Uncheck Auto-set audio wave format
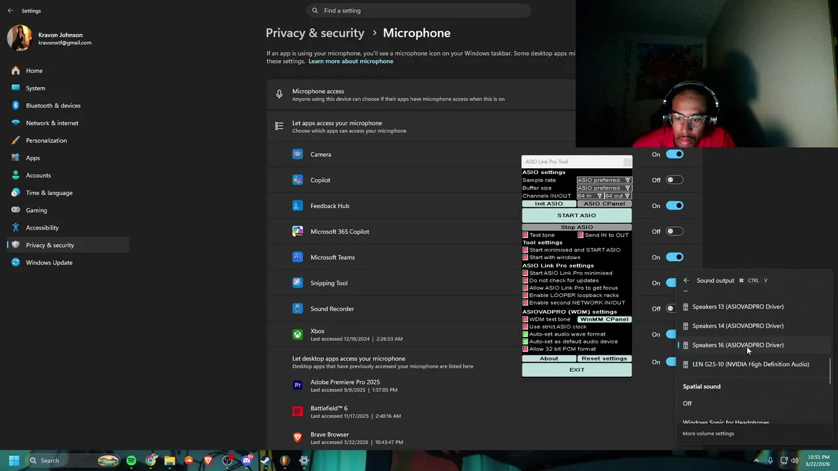This screenshot has height=471, width=838. [525, 334]
